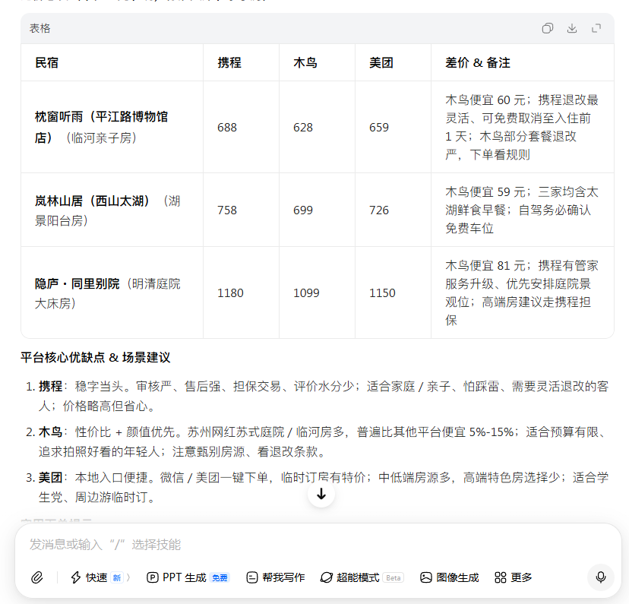Enable 超能模式 Beta mode
This screenshot has width=629, height=604.
[357, 577]
